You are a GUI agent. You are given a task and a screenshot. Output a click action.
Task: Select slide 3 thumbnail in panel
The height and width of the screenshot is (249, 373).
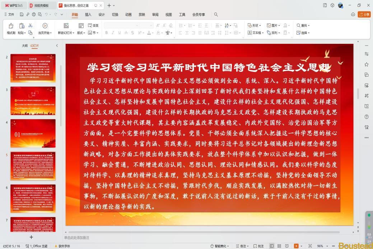click(33, 96)
